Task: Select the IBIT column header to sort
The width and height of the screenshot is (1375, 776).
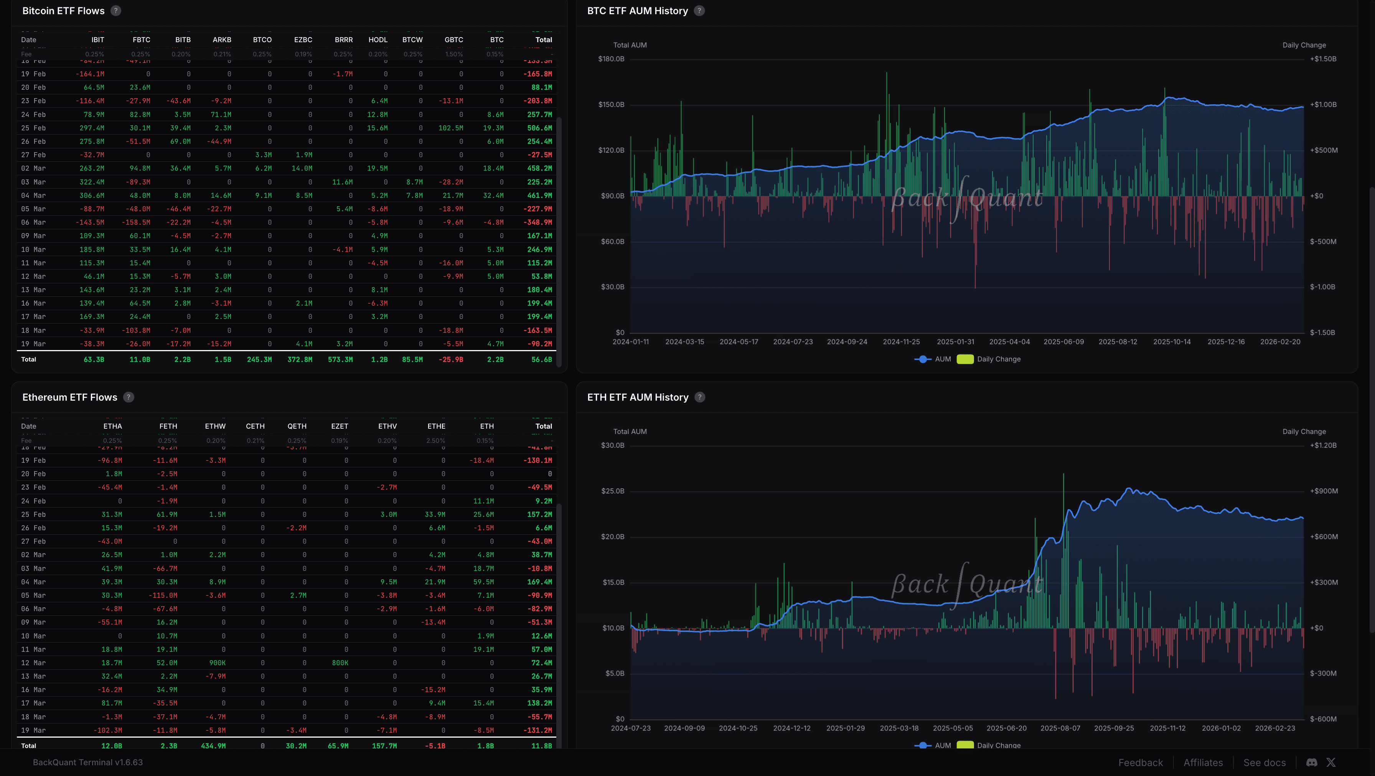Action: tap(98, 39)
